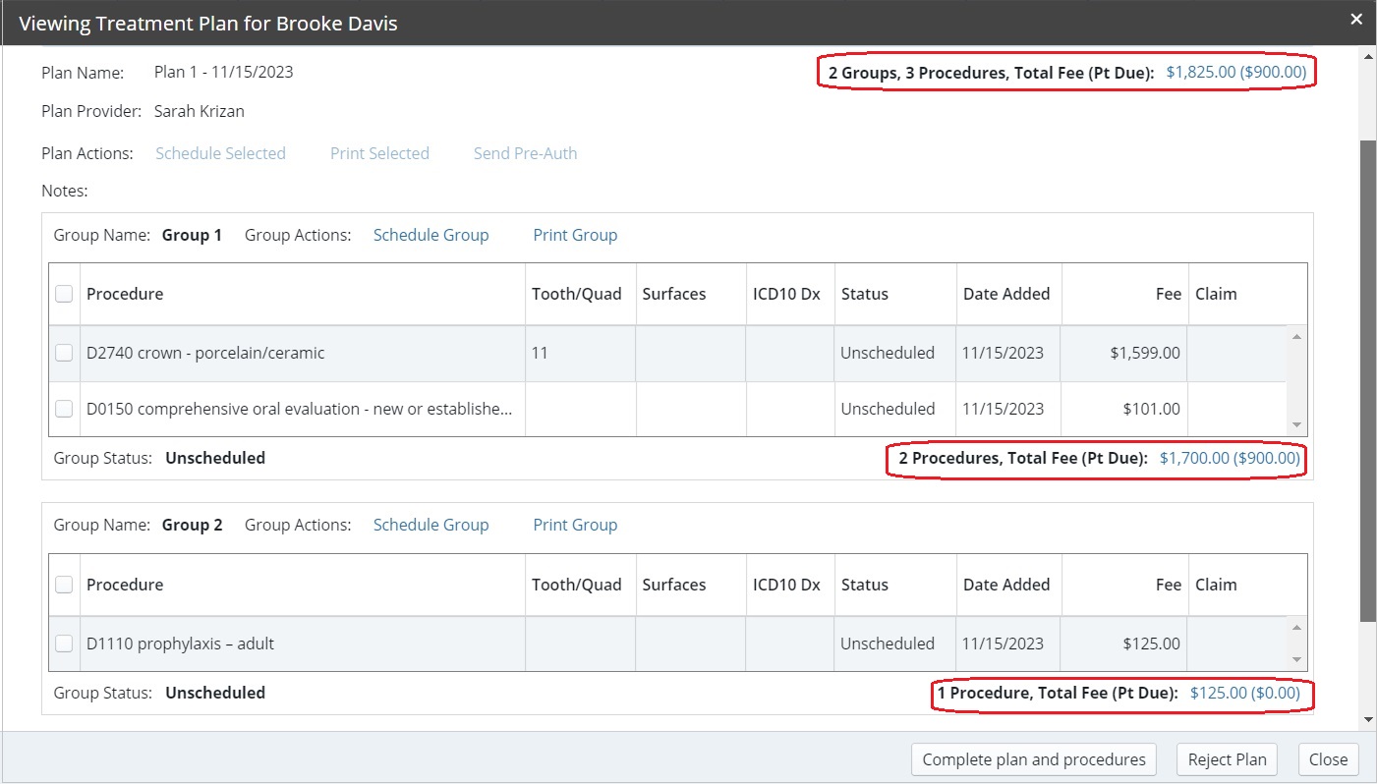1377x784 pixels.
Task: Click the '11/15/2023' date in D0150 row
Action: [x=1004, y=409]
